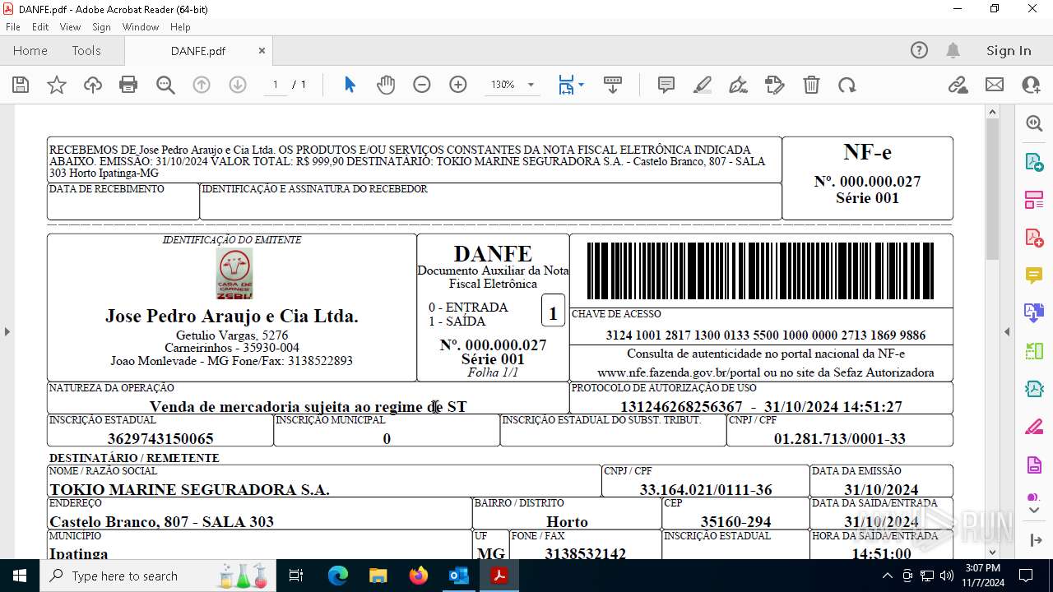Open the pink pen Fill & Sign tool in right pane

(1034, 428)
